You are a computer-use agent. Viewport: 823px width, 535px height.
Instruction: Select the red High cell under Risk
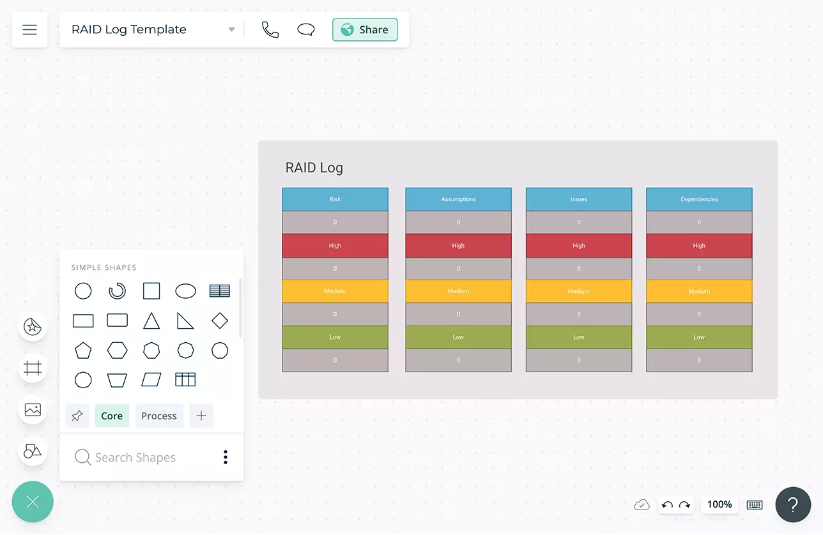[335, 245]
